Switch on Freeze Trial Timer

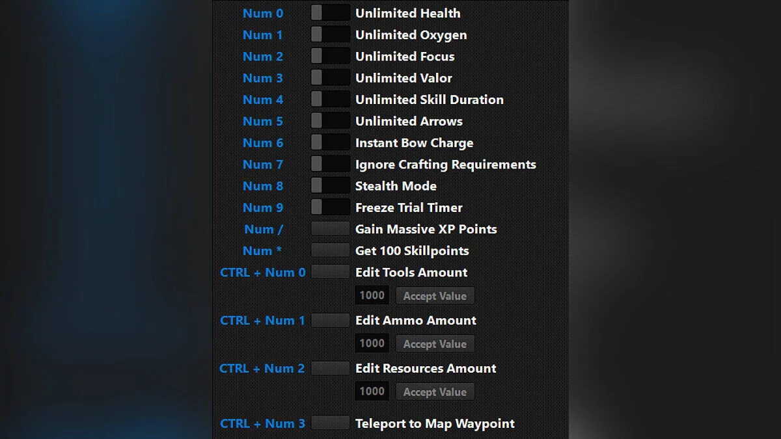(x=330, y=207)
